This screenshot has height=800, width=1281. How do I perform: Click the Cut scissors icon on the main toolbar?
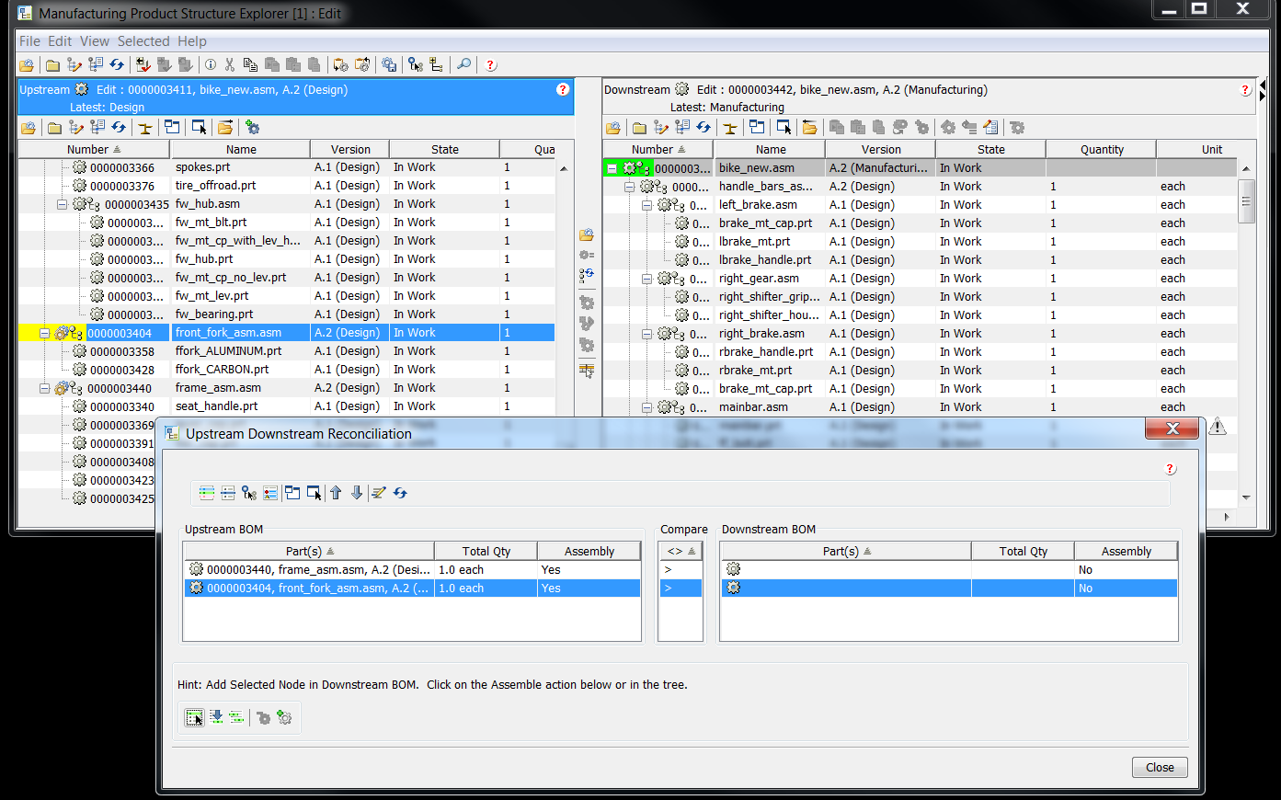pos(231,64)
